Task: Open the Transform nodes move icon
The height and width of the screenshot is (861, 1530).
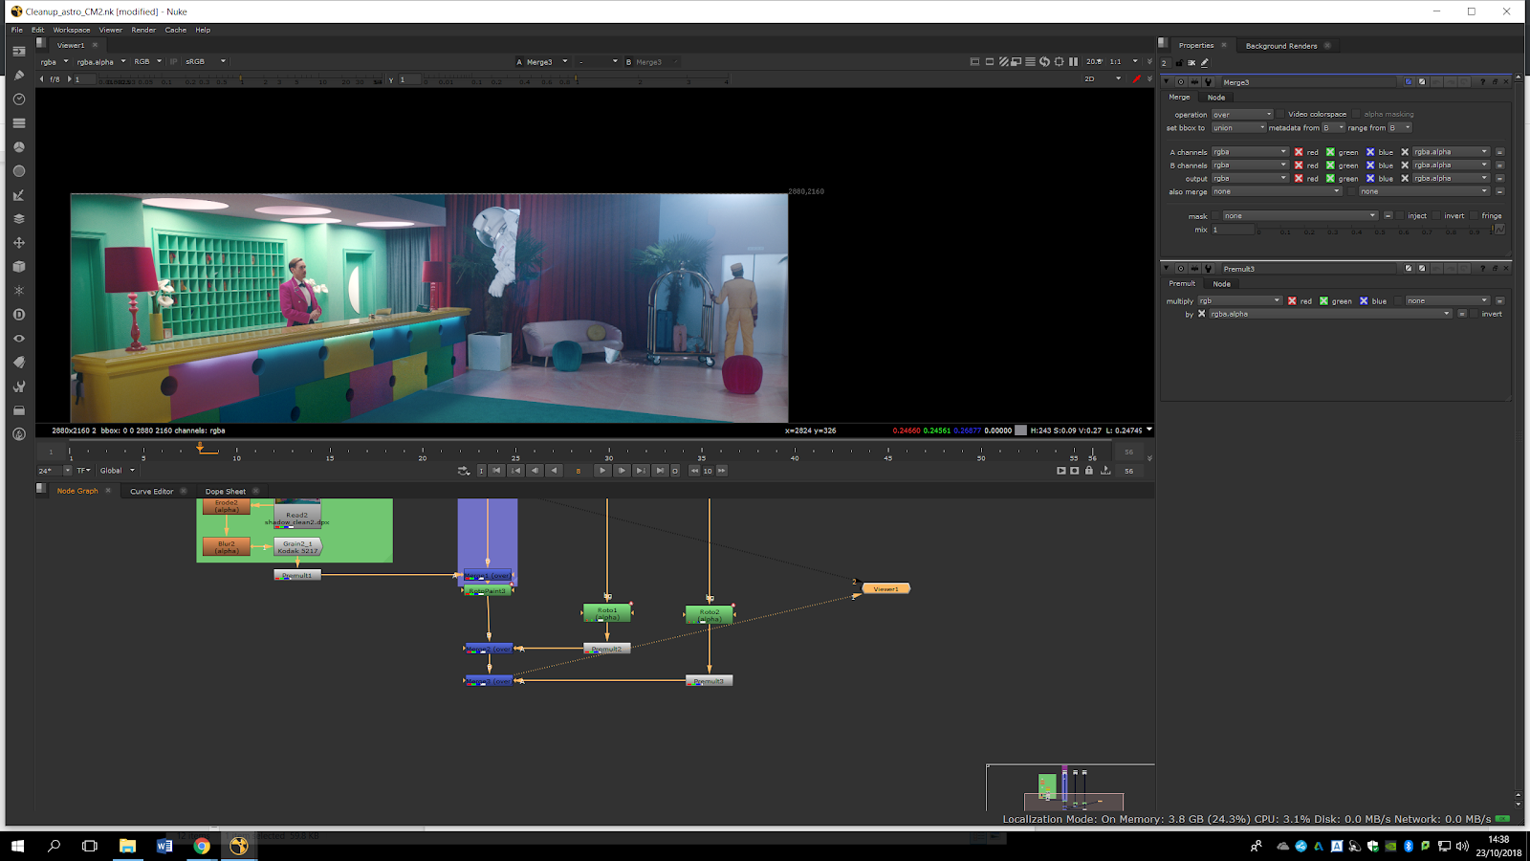Action: point(18,243)
